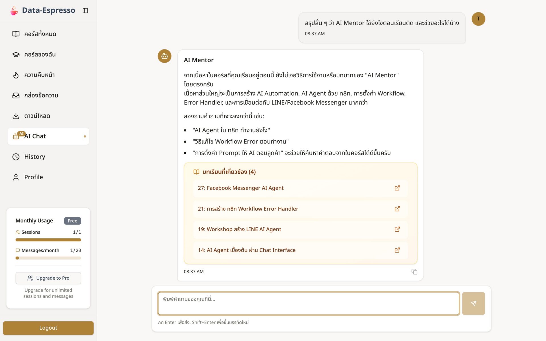Click the Data-Espresso coffee cup logo

pos(14,11)
